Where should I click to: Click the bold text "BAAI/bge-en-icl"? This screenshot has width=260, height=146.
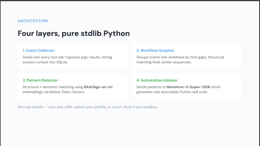(98, 87)
